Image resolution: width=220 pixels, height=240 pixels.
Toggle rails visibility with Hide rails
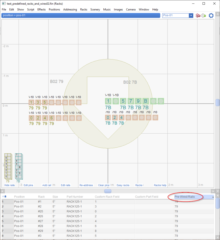pyautogui.click(x=9, y=185)
